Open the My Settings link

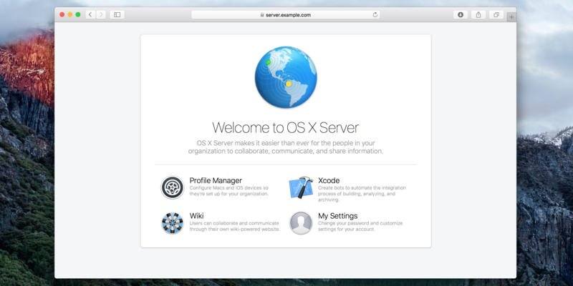pyautogui.click(x=337, y=216)
